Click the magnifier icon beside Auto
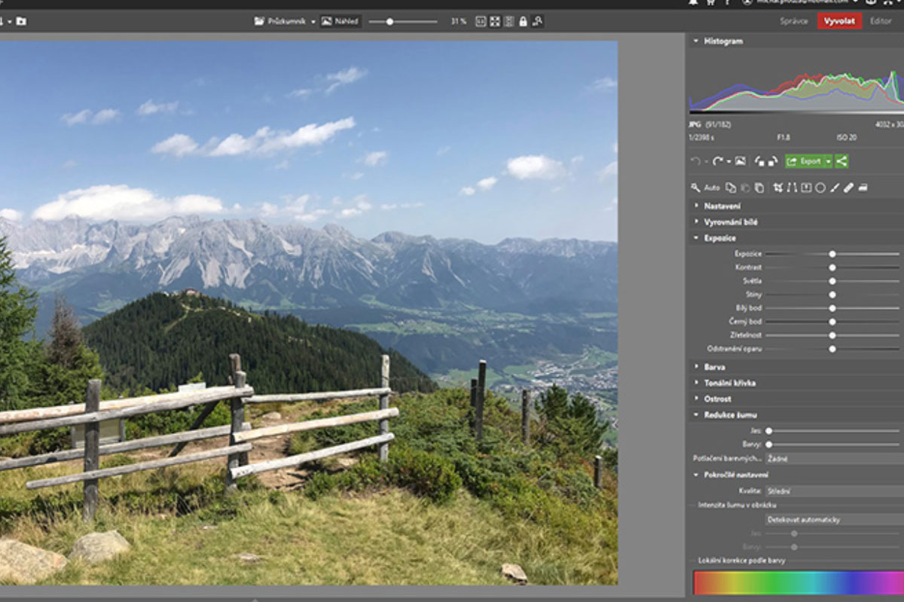 point(695,188)
